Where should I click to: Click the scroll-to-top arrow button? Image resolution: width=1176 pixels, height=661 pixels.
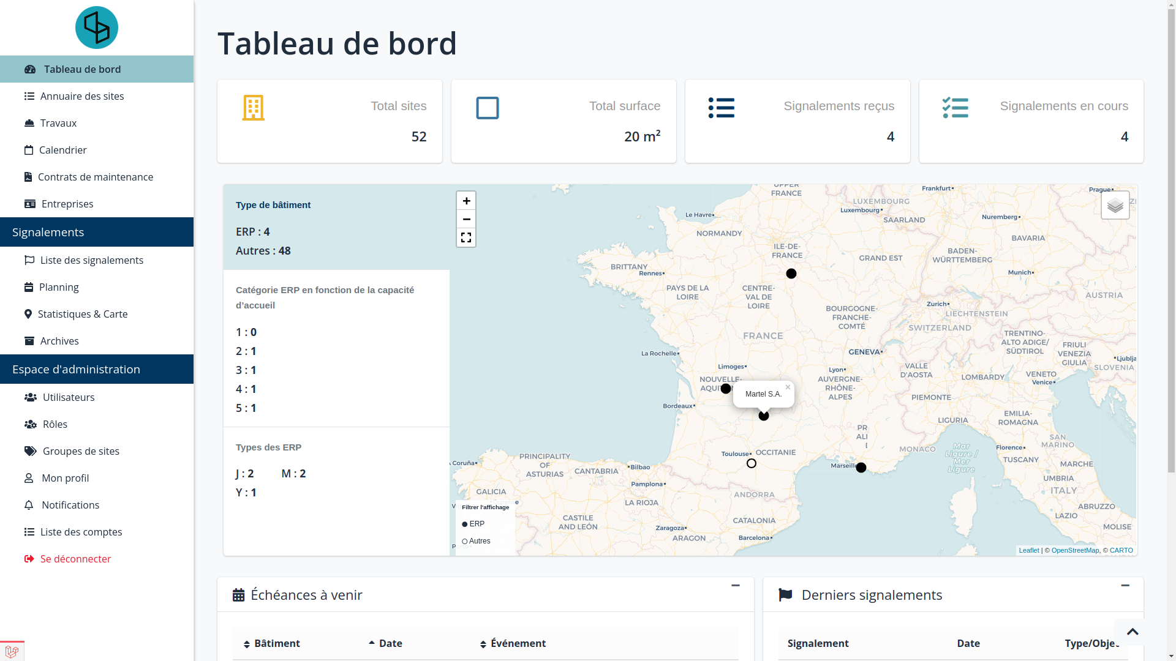pos(1132,632)
